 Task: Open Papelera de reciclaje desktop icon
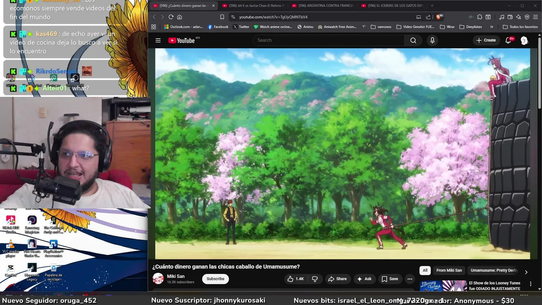tap(53, 272)
